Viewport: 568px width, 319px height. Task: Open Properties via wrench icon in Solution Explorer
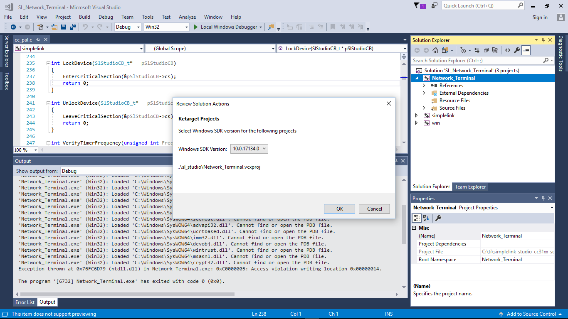517,50
